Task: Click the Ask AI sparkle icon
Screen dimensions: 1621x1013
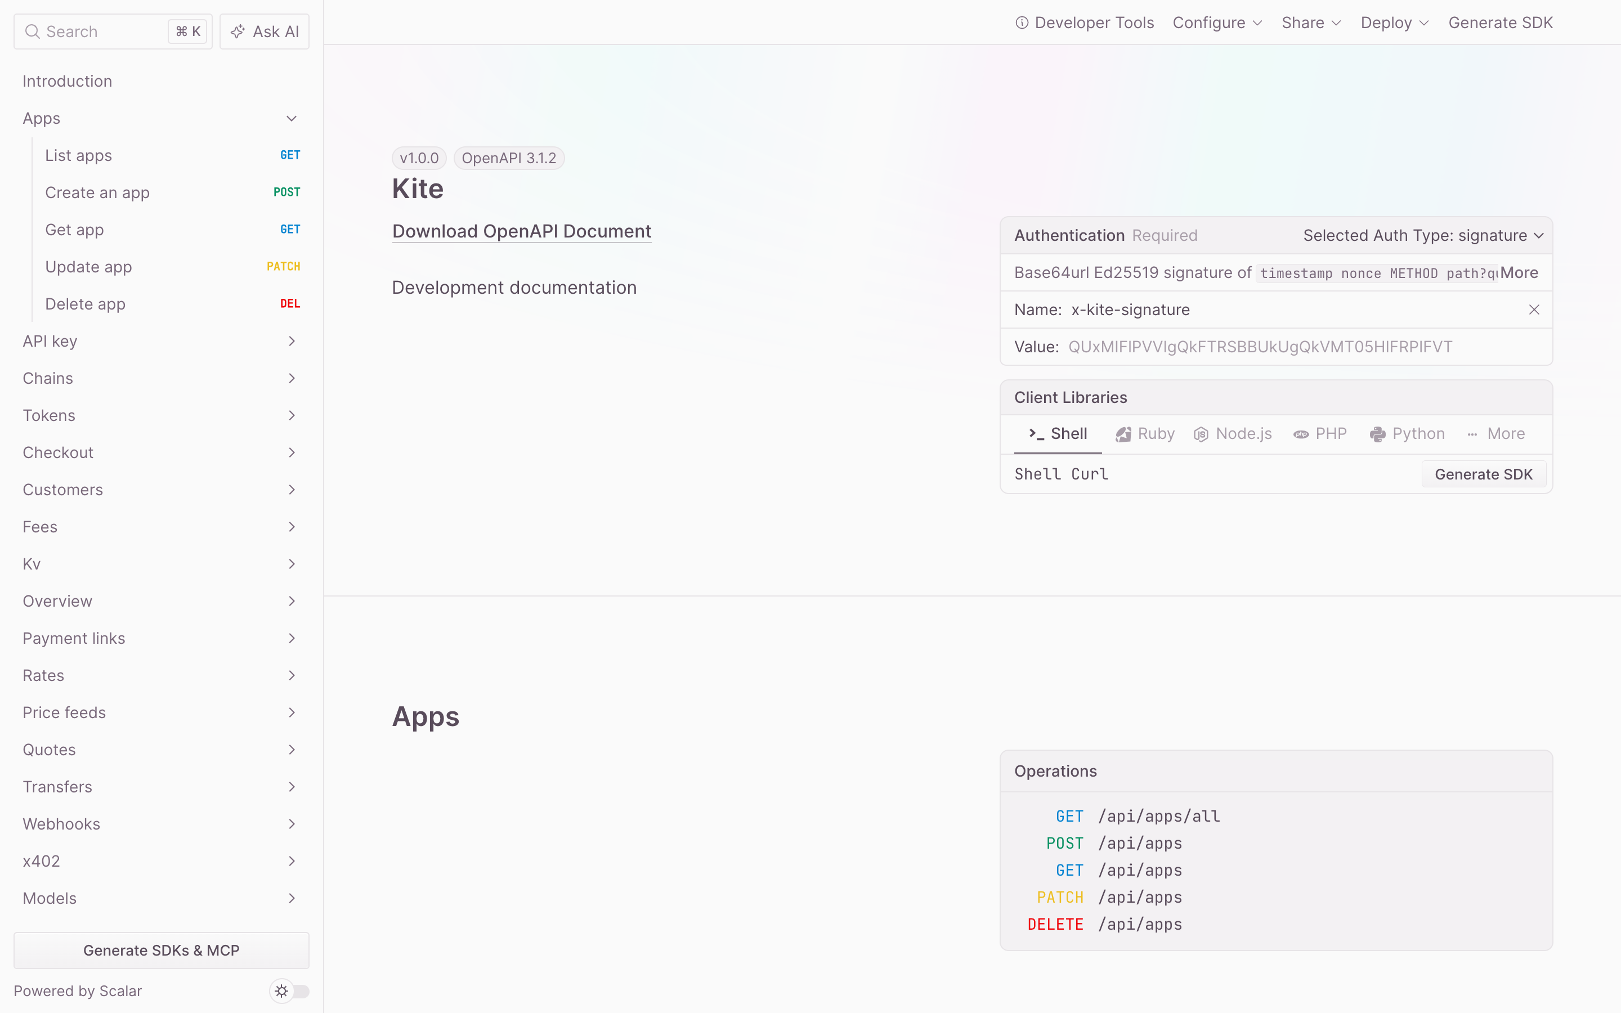Action: point(237,32)
